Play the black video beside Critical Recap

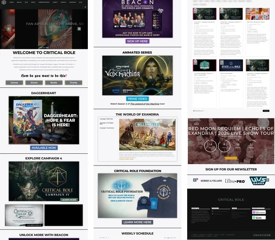pyautogui.click(x=64, y=215)
